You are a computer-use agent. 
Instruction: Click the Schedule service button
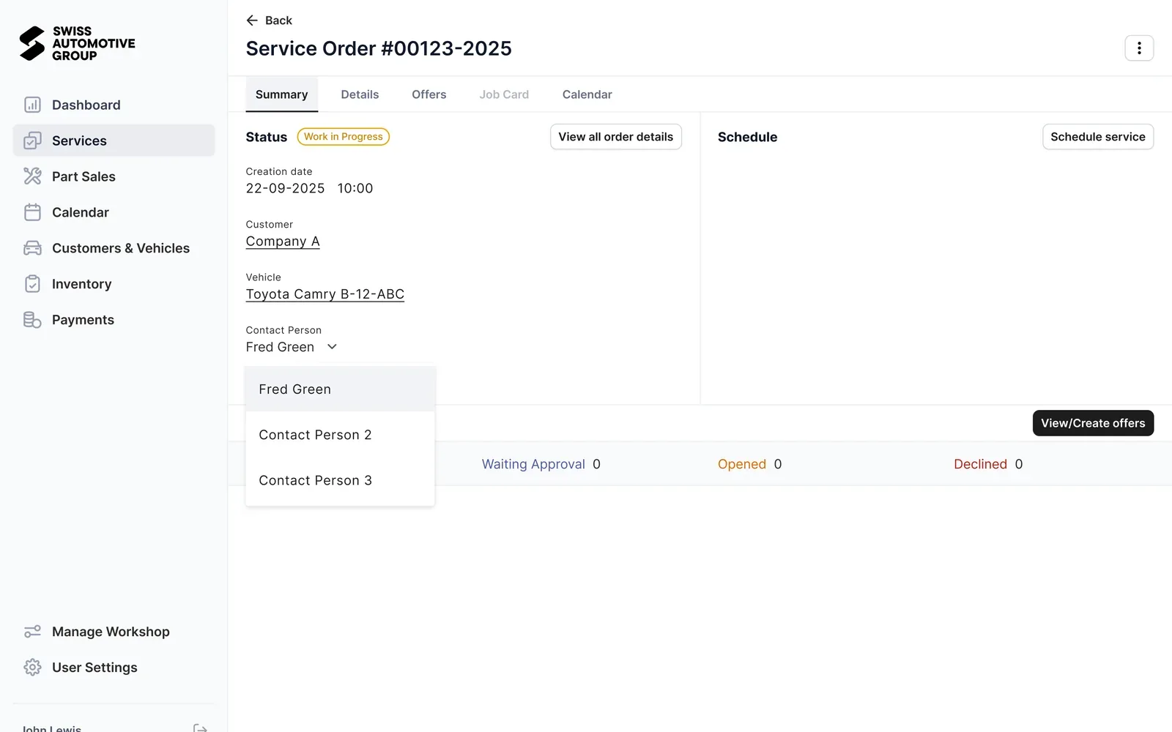1097,137
